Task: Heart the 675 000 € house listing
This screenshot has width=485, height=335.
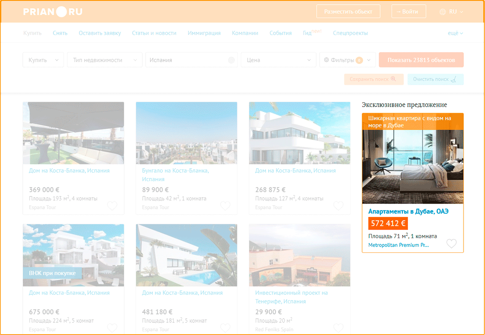Action: (x=112, y=327)
